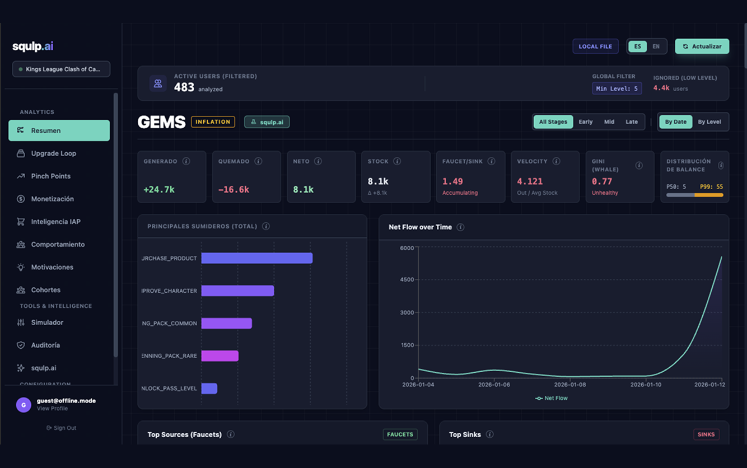Click info icon next to Distribución de Balance

[x=721, y=165]
